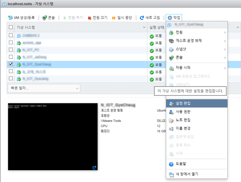Click the 호환성 label in VM details
The width and height of the screenshot is (241, 182).
click(105, 116)
